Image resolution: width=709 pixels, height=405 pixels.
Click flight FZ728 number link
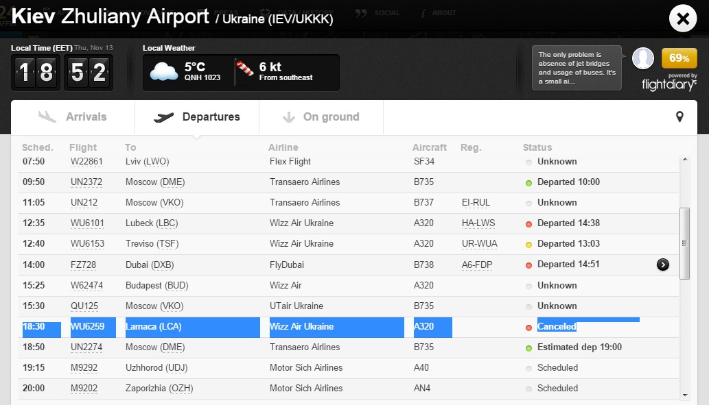point(83,265)
